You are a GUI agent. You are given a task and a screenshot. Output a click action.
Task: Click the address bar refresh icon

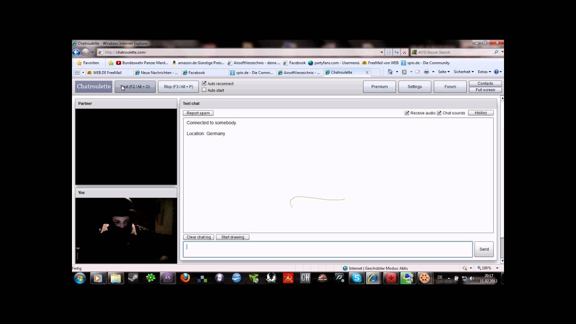coord(396,52)
